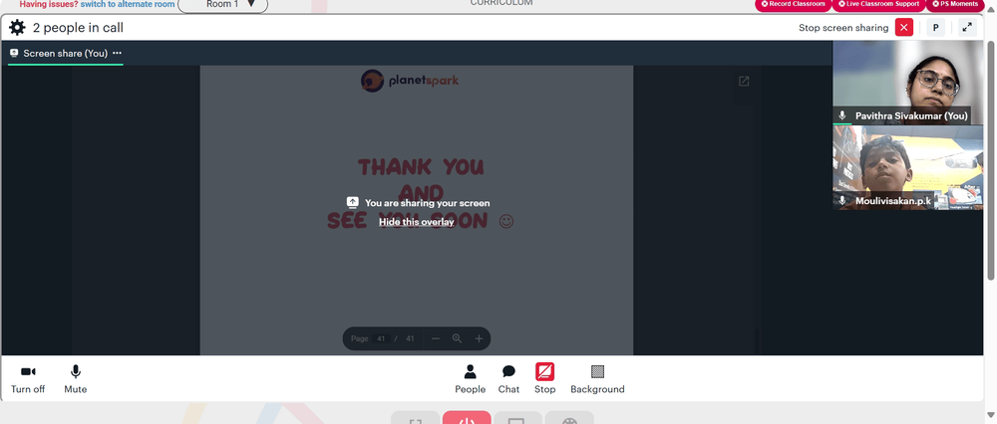Click the palette icon at the bottom edge
This screenshot has height=424, width=997.
click(569, 419)
